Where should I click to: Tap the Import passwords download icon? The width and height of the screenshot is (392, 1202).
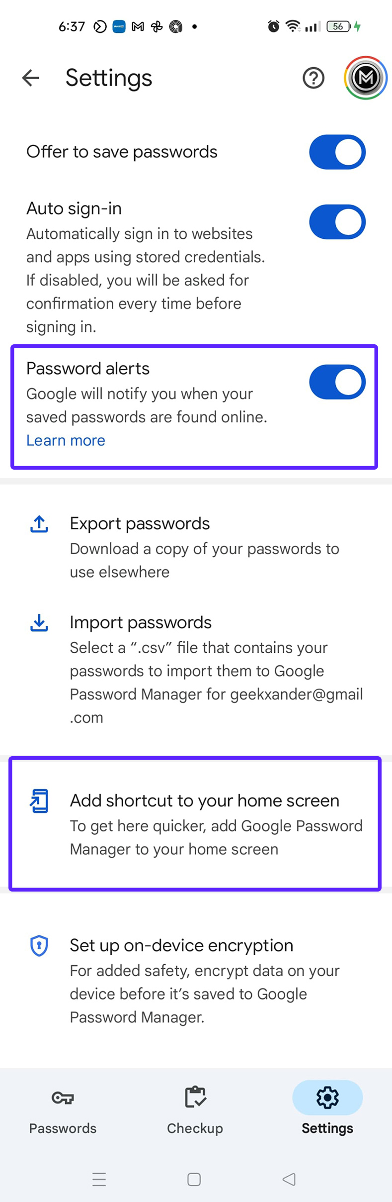(x=39, y=623)
